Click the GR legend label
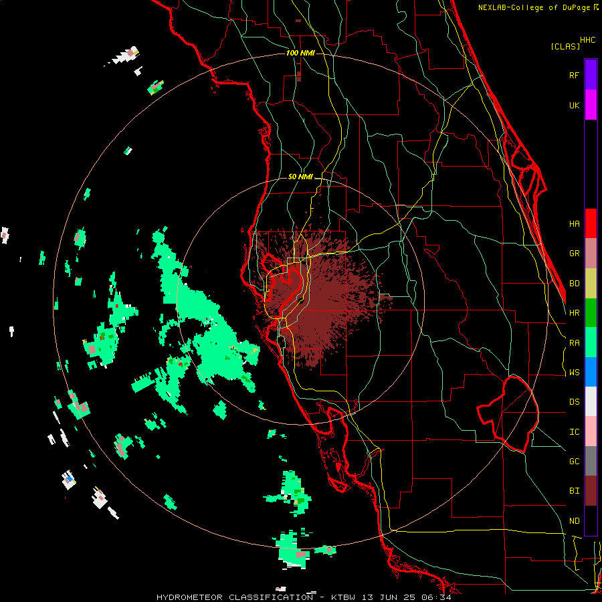 coord(574,254)
